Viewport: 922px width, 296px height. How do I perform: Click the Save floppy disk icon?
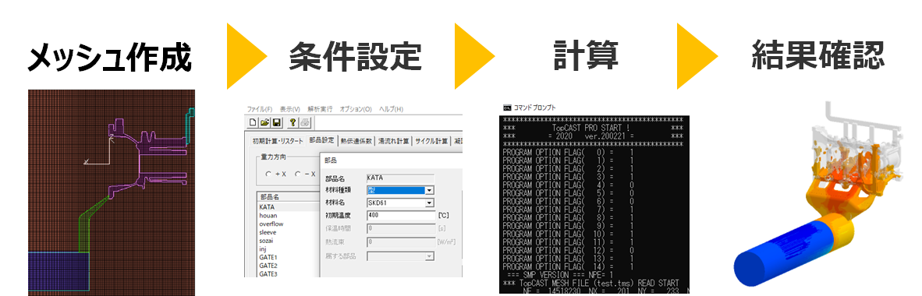tap(276, 122)
